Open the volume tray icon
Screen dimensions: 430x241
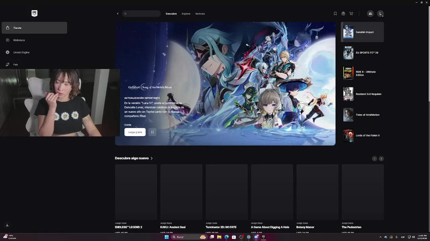click(414, 237)
